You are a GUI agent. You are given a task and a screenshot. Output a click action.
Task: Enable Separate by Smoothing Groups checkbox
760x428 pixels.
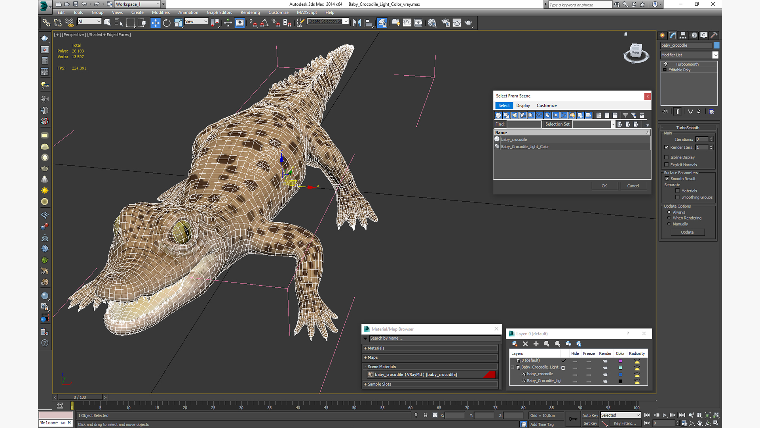click(x=678, y=197)
